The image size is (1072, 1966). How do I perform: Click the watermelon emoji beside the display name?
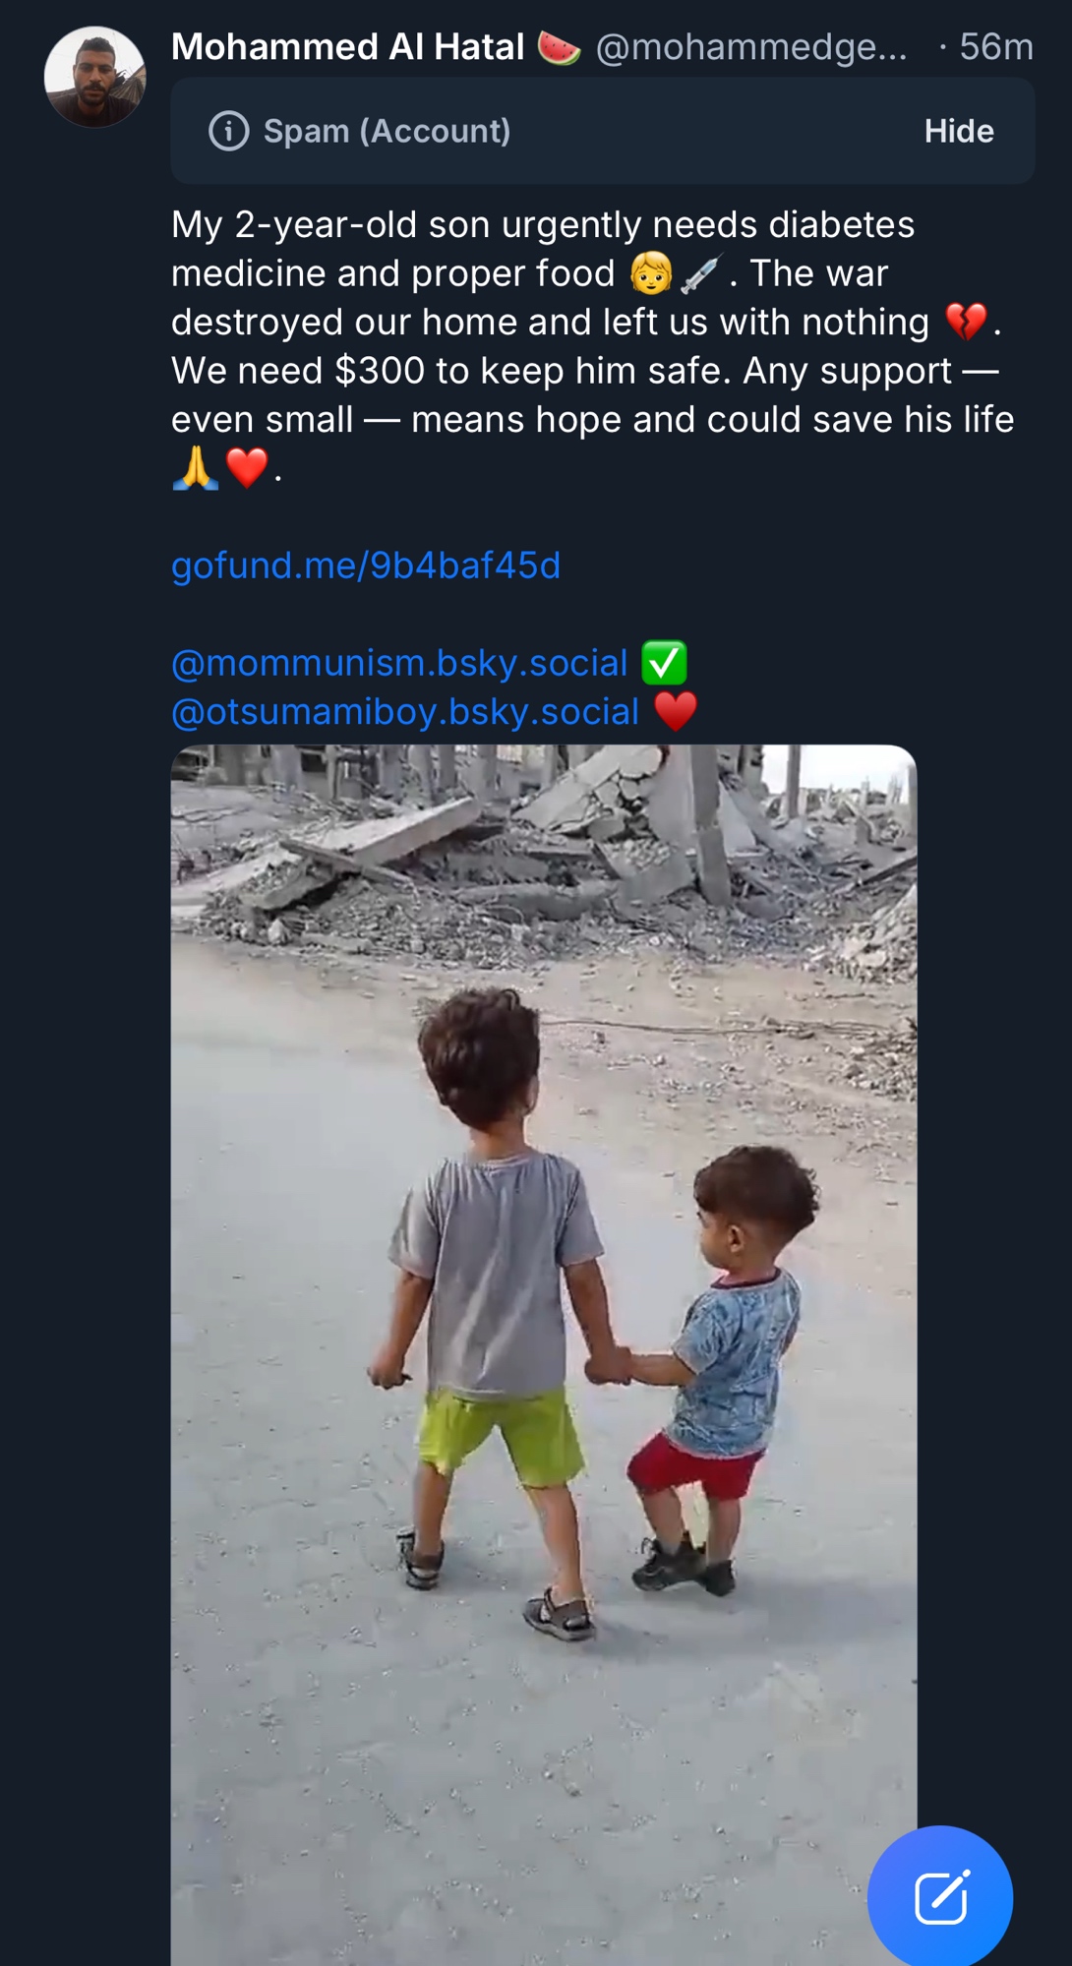point(559,47)
